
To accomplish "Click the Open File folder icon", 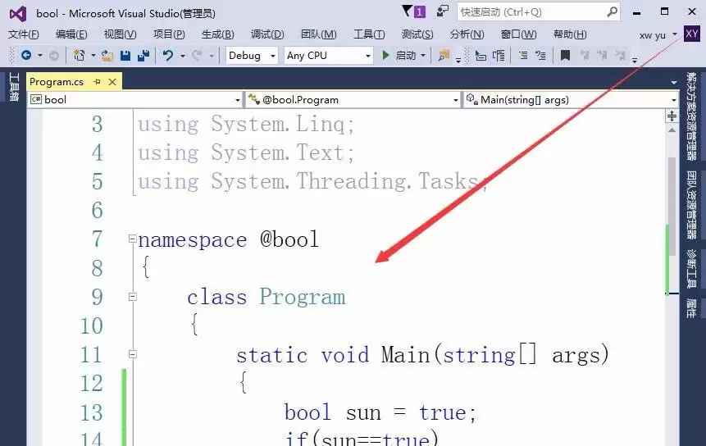I will [x=107, y=56].
